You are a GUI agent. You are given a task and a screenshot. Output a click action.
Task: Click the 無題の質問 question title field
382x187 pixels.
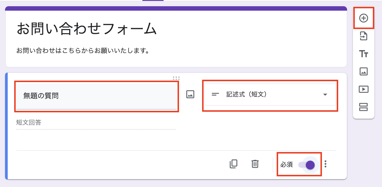pyautogui.click(x=96, y=96)
